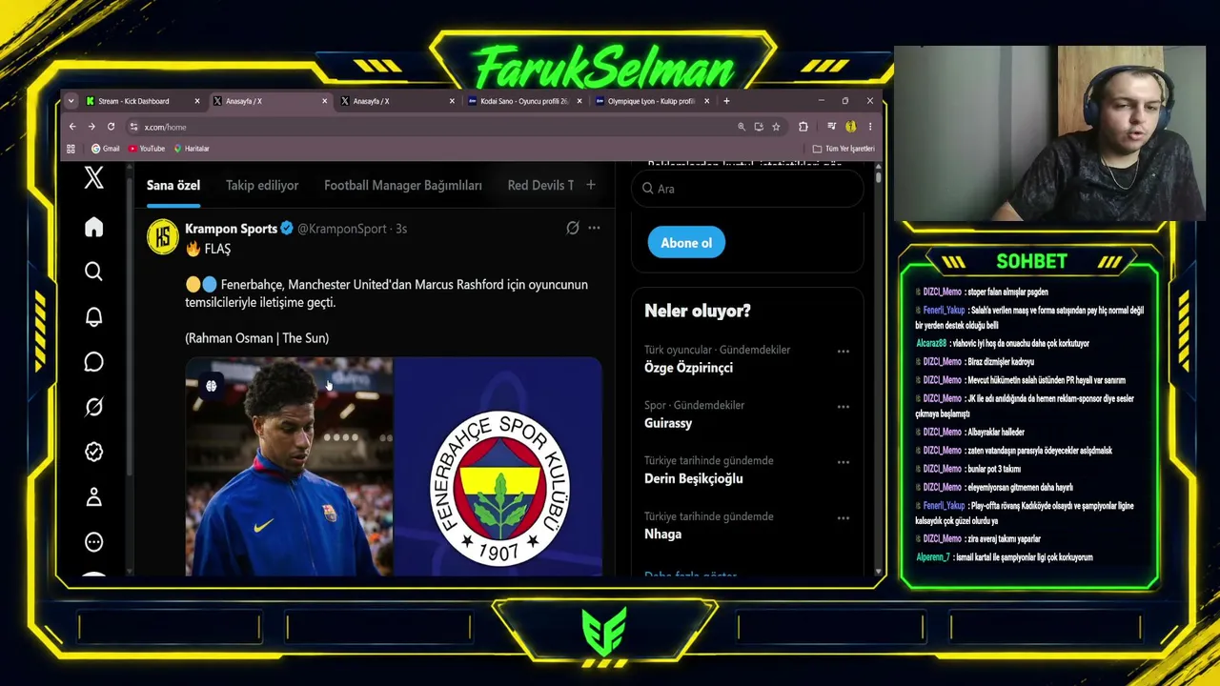Open options for Nhaga trend
Screen dimensions: 1220x686
click(x=843, y=518)
